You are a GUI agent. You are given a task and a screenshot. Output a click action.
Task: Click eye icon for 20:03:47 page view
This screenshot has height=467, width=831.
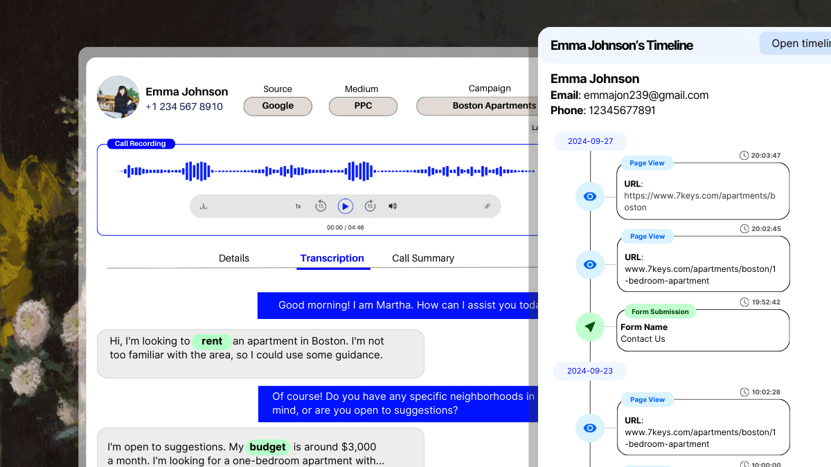coord(590,196)
